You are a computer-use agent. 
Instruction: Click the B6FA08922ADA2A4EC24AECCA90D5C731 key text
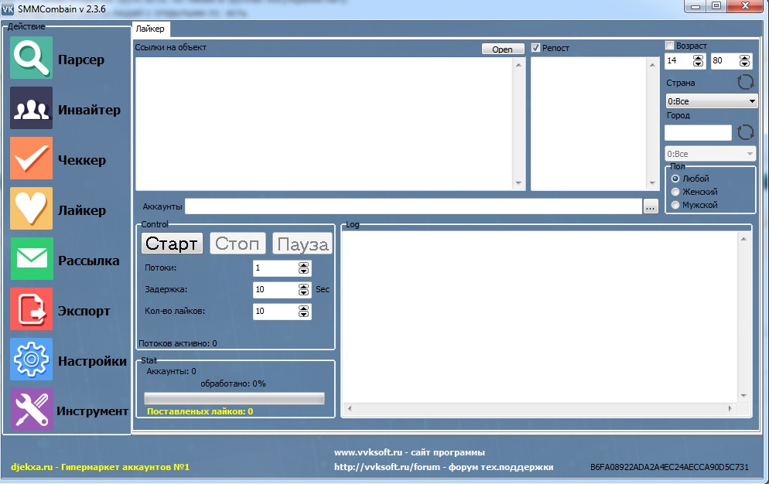coord(669,467)
